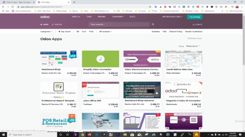The image size is (245, 137).
Task: Click in the Your search field
Action: (119, 24)
